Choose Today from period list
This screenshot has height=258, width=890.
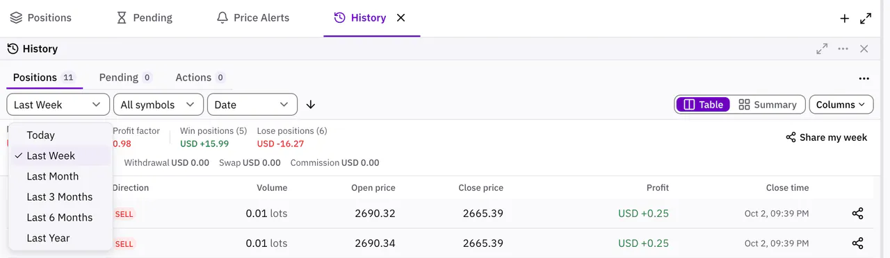tap(60, 135)
